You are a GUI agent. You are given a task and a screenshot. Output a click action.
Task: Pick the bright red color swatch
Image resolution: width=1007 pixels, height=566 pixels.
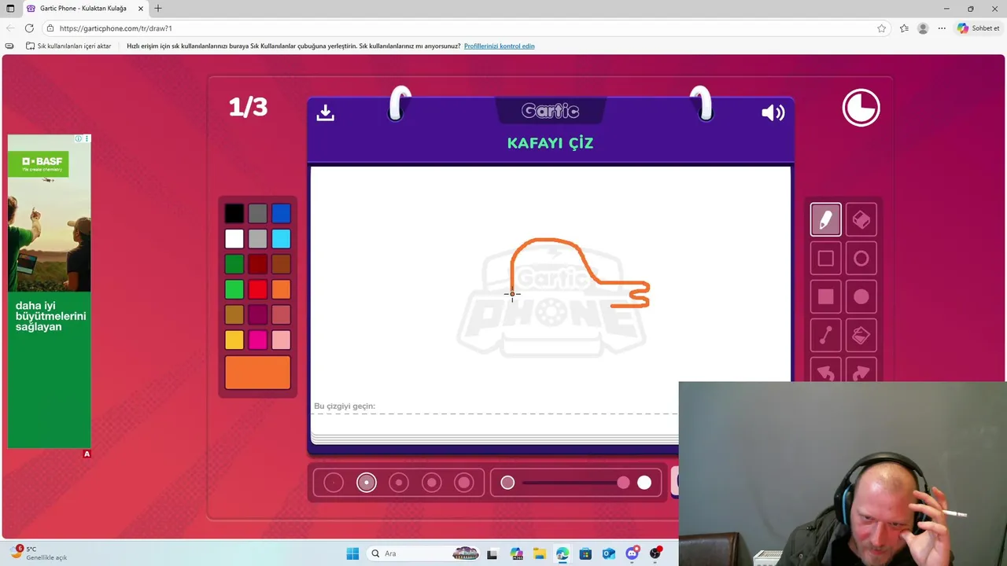258,289
